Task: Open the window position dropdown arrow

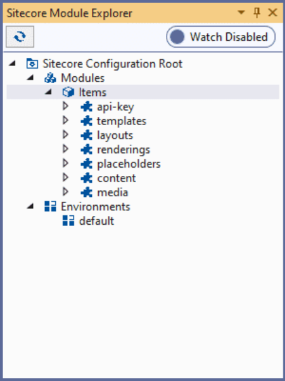Action: pyautogui.click(x=241, y=12)
